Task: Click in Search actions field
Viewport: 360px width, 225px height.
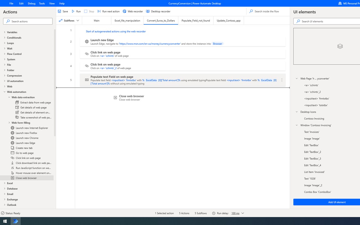Action: pyautogui.click(x=28, y=21)
